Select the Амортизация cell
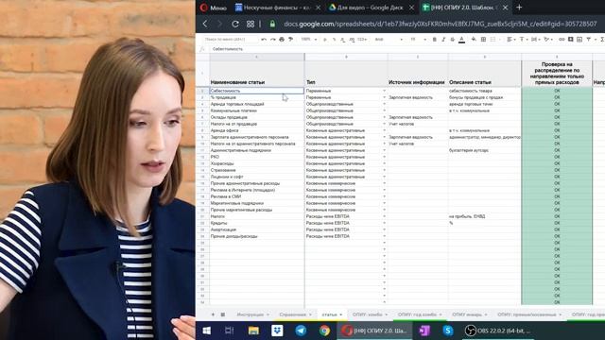Viewport: 605px width, 340px height. coord(256,229)
